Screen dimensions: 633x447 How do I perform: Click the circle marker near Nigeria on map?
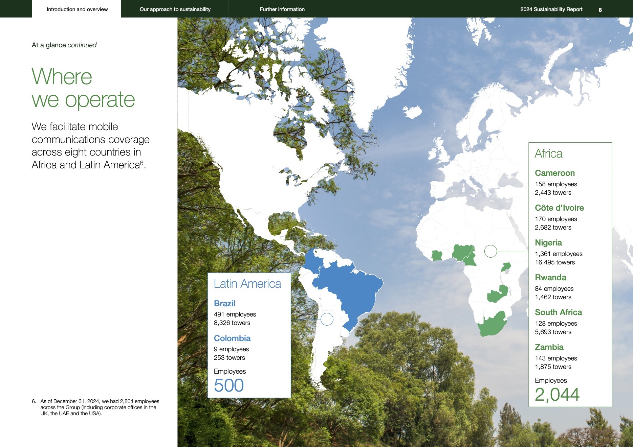tap(491, 252)
